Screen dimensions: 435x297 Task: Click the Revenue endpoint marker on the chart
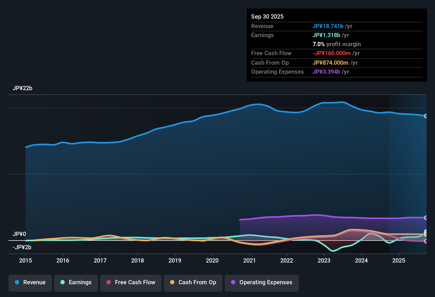[426, 116]
